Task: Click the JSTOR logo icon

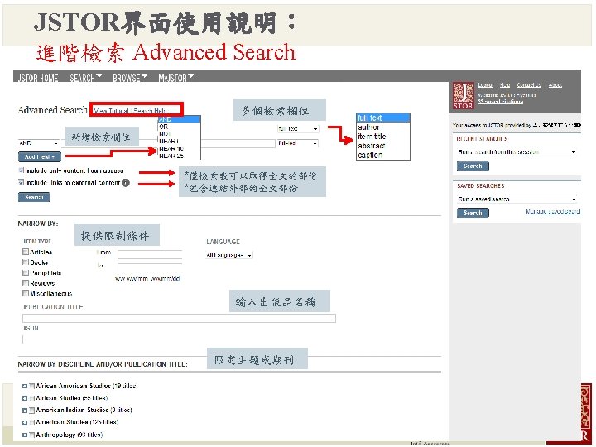Action: click(x=464, y=96)
